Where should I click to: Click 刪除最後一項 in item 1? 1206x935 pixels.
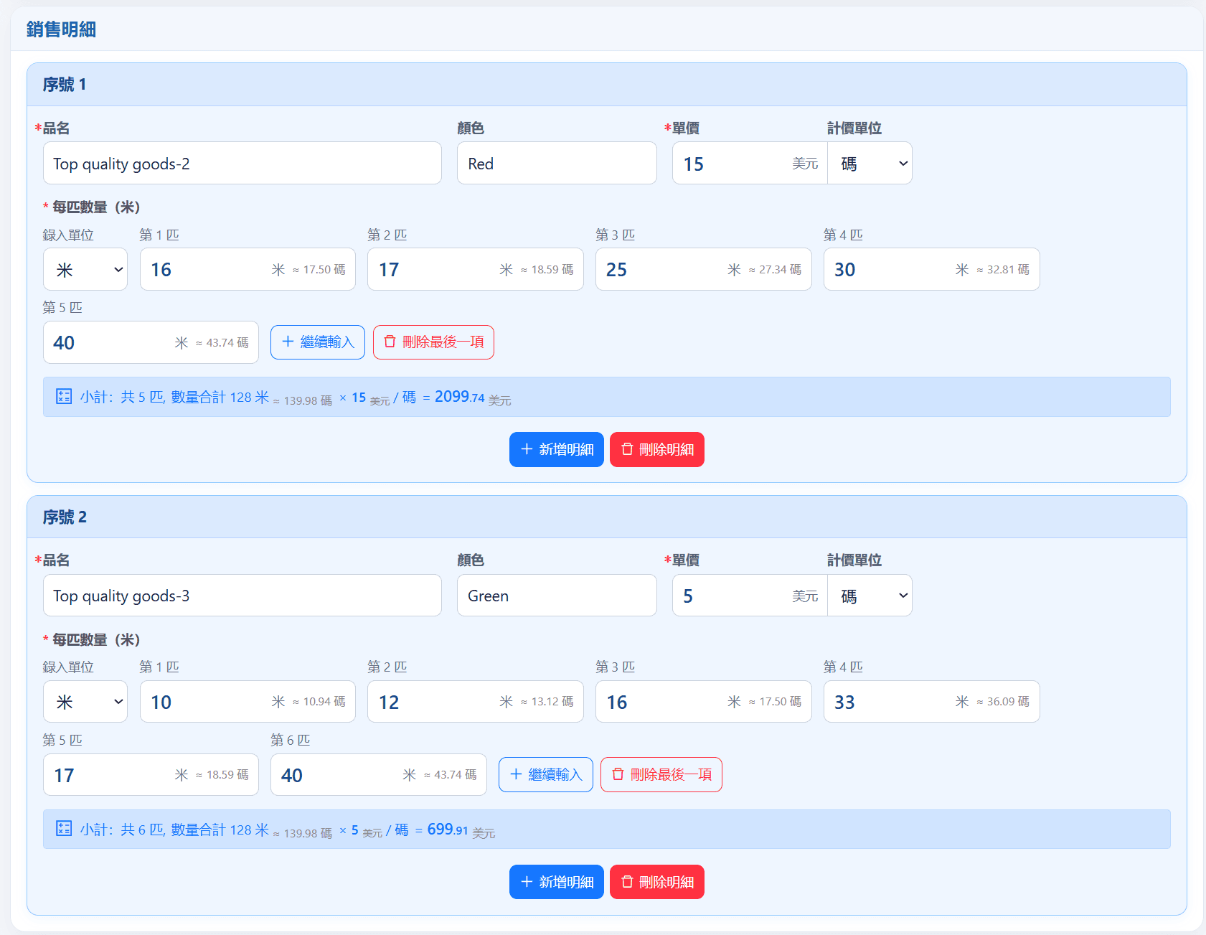click(x=433, y=342)
